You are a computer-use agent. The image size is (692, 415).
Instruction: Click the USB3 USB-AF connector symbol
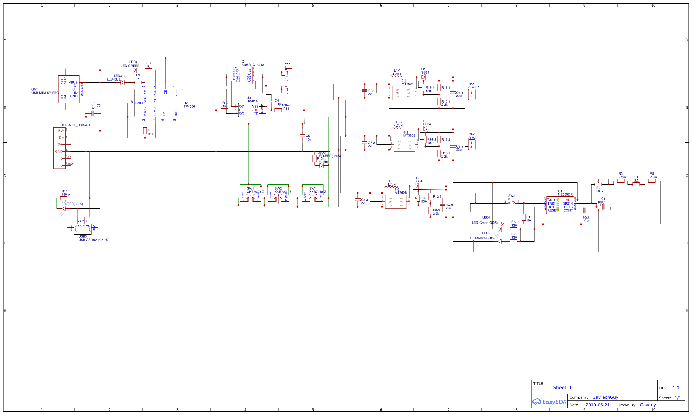pos(82,229)
